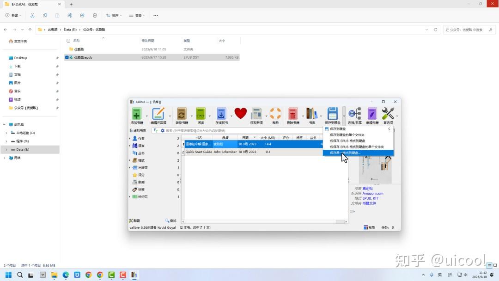
Task: Collapse 此电脑 node in Explorer sidebar
Action: click(x=4, y=124)
